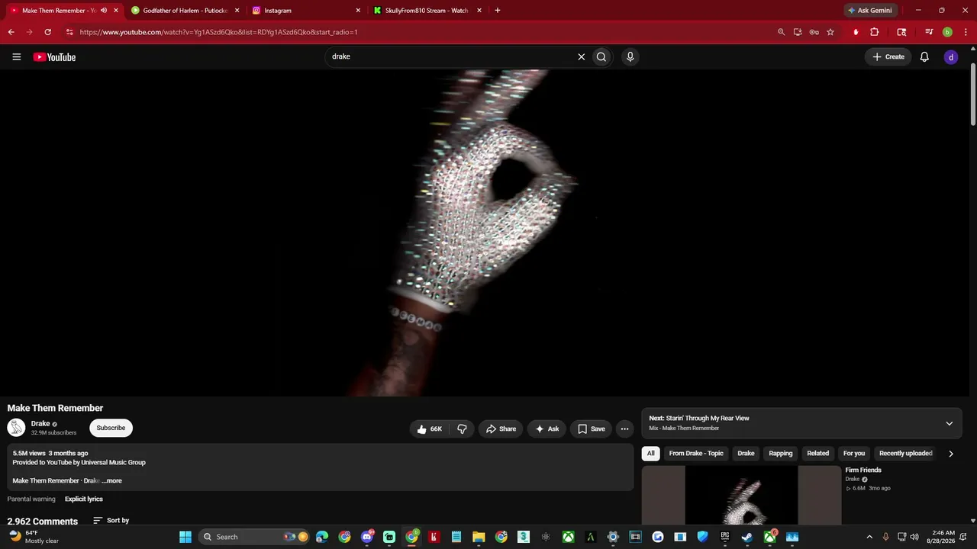Click the video player area

(x=485, y=233)
